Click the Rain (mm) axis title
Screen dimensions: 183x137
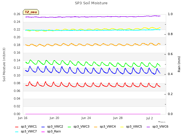[179, 64]
